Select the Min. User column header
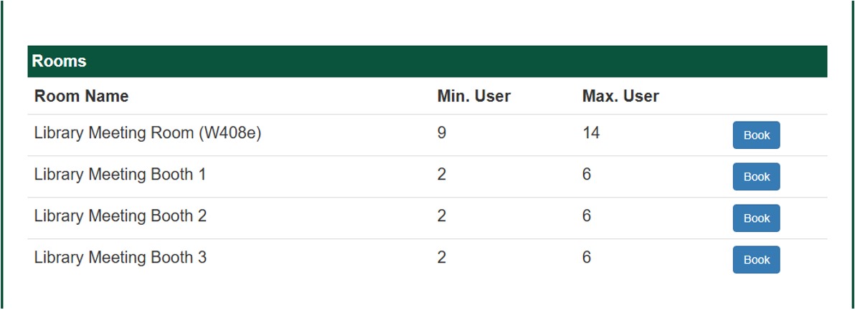Screen dimensions: 855x310 pyautogui.click(x=473, y=96)
